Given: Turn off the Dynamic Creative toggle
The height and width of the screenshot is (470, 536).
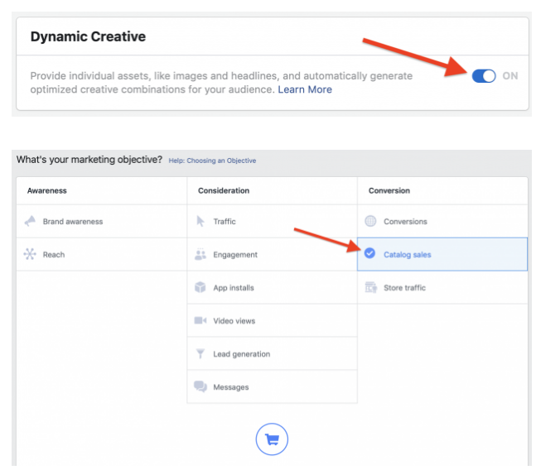Looking at the screenshot, I should pos(484,75).
